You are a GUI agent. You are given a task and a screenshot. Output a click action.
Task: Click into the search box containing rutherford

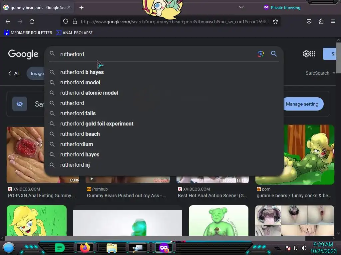pyautogui.click(x=157, y=54)
